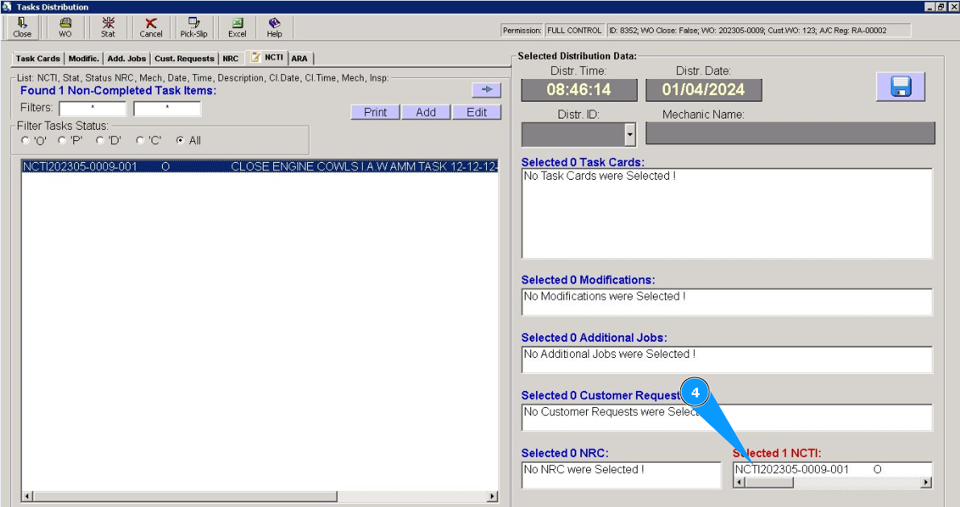Click the Edit button
Image resolution: width=960 pixels, height=507 pixels.
pos(477,112)
